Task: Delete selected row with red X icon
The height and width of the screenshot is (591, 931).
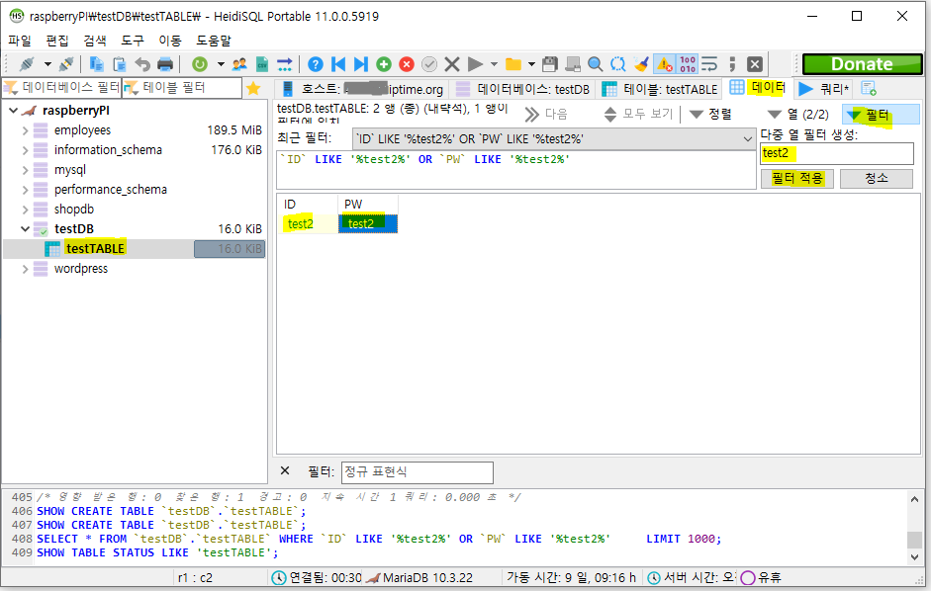Action: tap(407, 64)
